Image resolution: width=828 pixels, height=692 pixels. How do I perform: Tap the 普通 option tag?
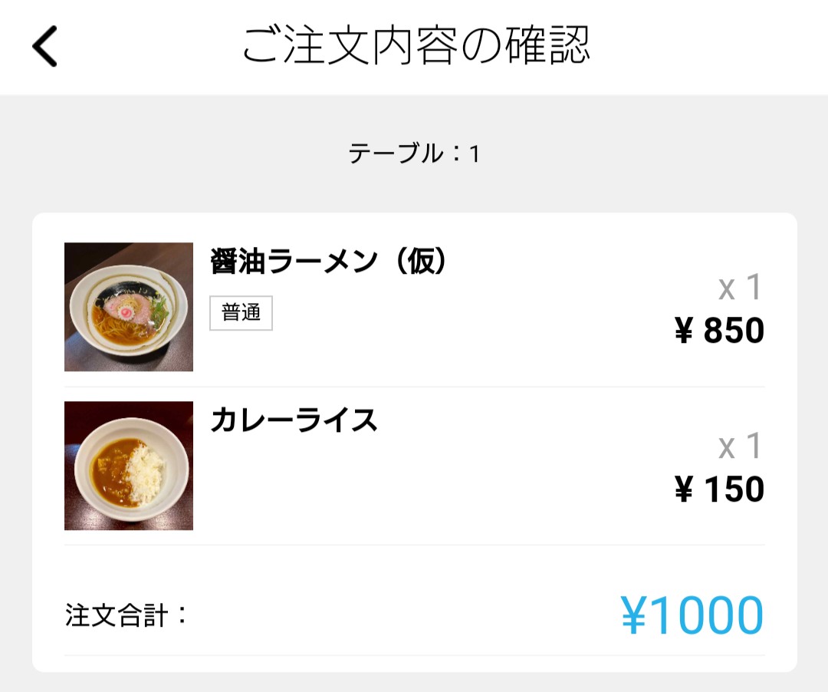tap(241, 313)
